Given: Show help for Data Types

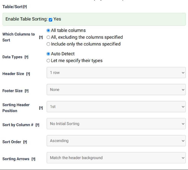Looking at the screenshot, I should coord(26,57).
